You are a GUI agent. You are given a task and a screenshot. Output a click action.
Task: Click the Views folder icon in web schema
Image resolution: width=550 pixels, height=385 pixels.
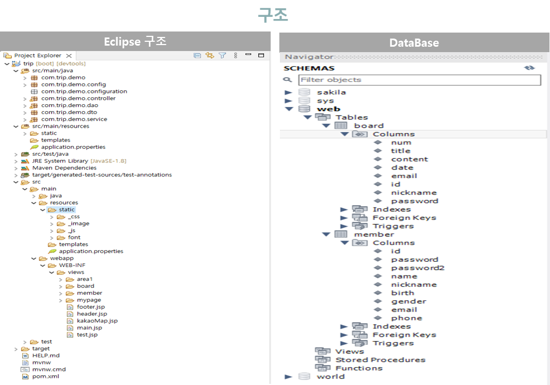[323, 351]
